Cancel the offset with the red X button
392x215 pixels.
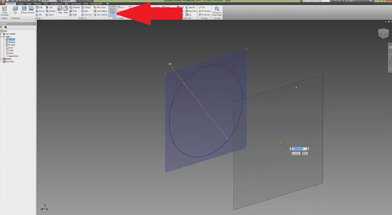(298, 154)
